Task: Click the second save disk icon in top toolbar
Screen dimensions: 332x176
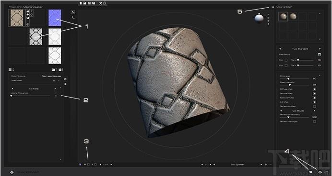Action: [94, 3]
